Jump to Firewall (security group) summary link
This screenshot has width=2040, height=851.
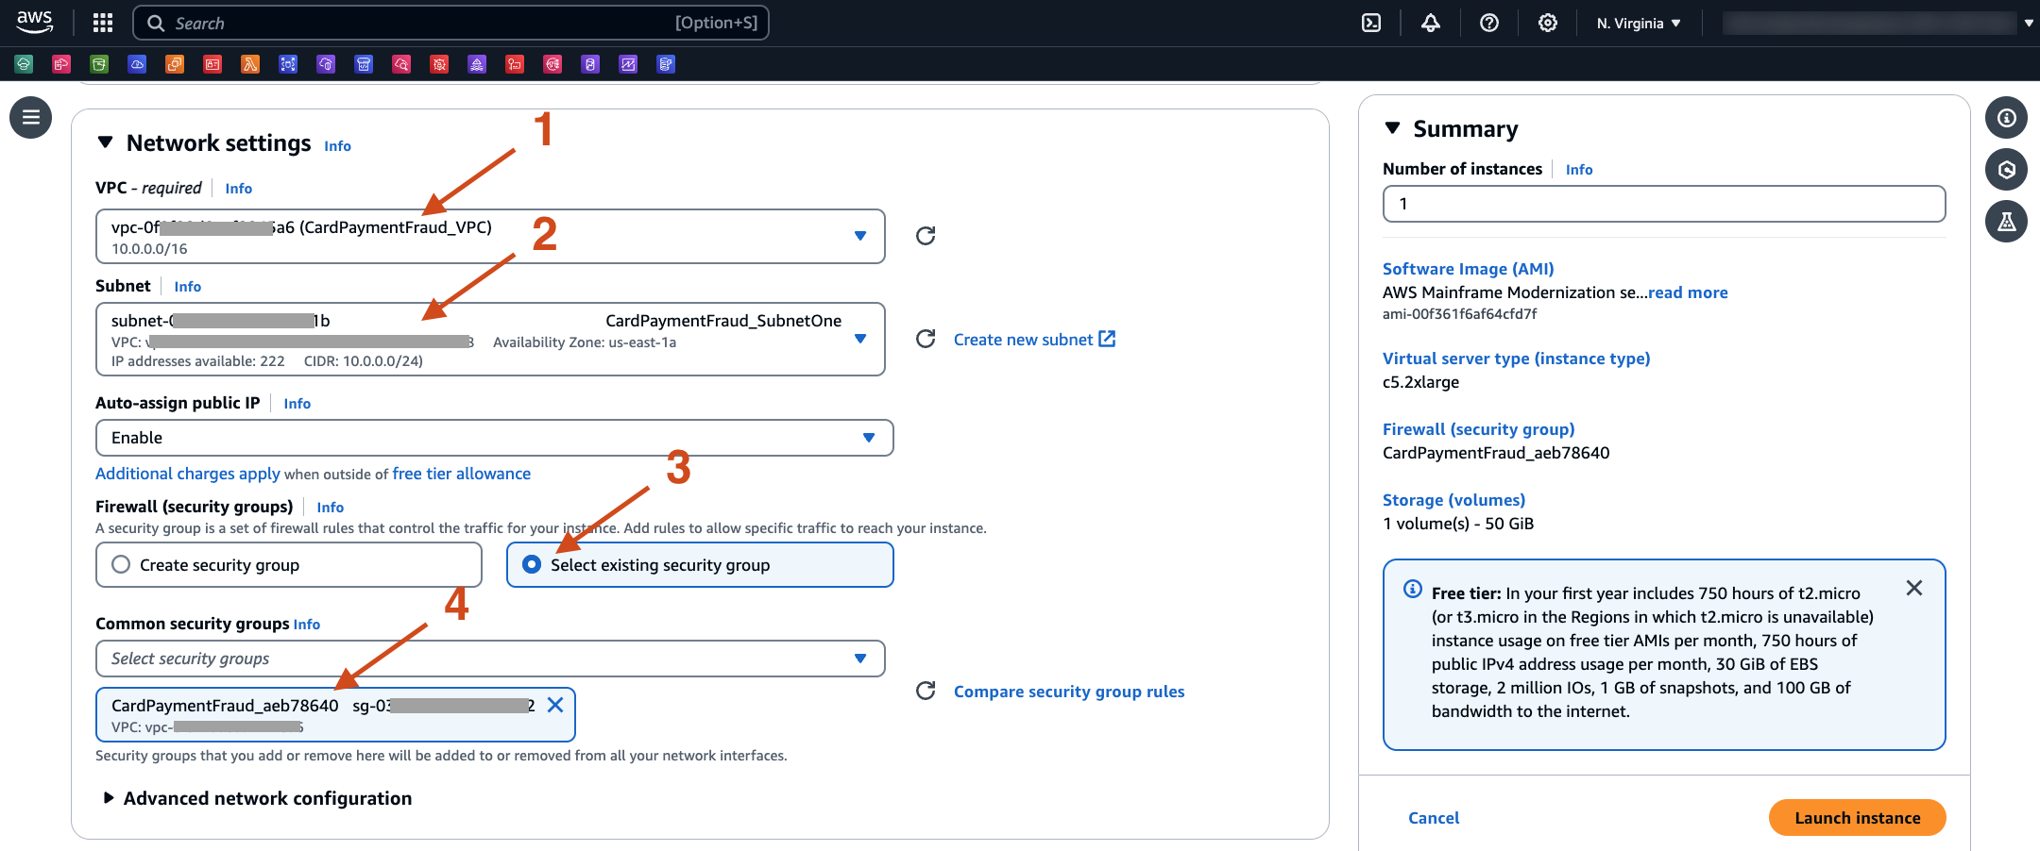tap(1478, 429)
